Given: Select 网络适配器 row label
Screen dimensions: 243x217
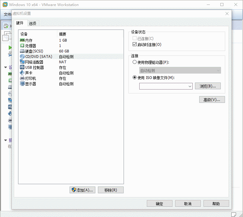Looking at the screenshot, I should coord(34,62).
